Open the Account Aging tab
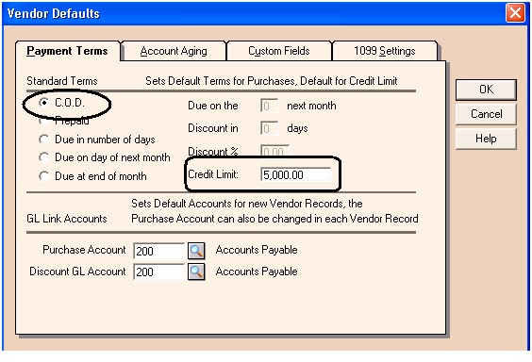532x362 pixels. pyautogui.click(x=174, y=51)
